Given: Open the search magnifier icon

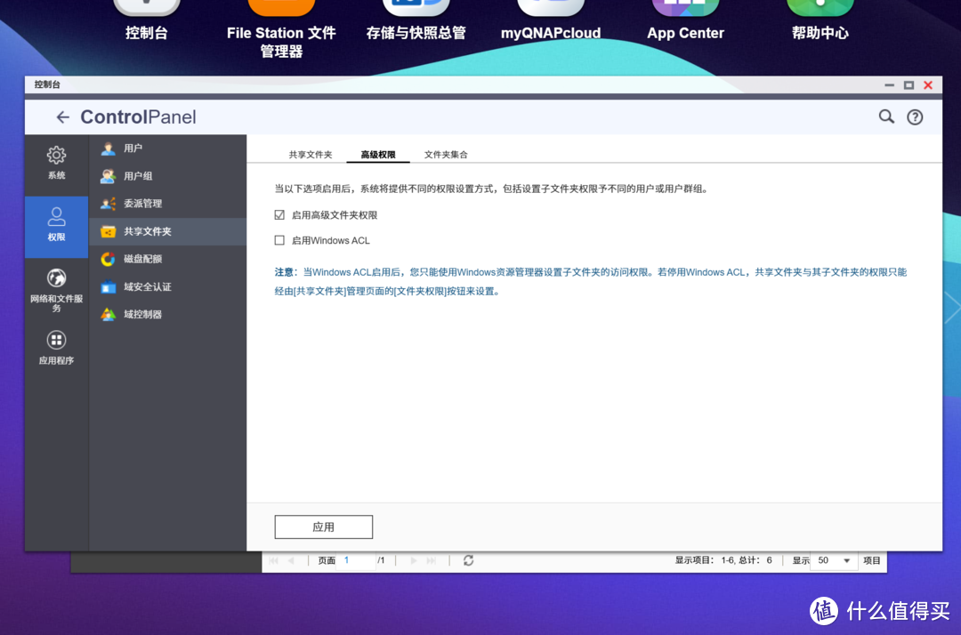Looking at the screenshot, I should pos(886,117).
